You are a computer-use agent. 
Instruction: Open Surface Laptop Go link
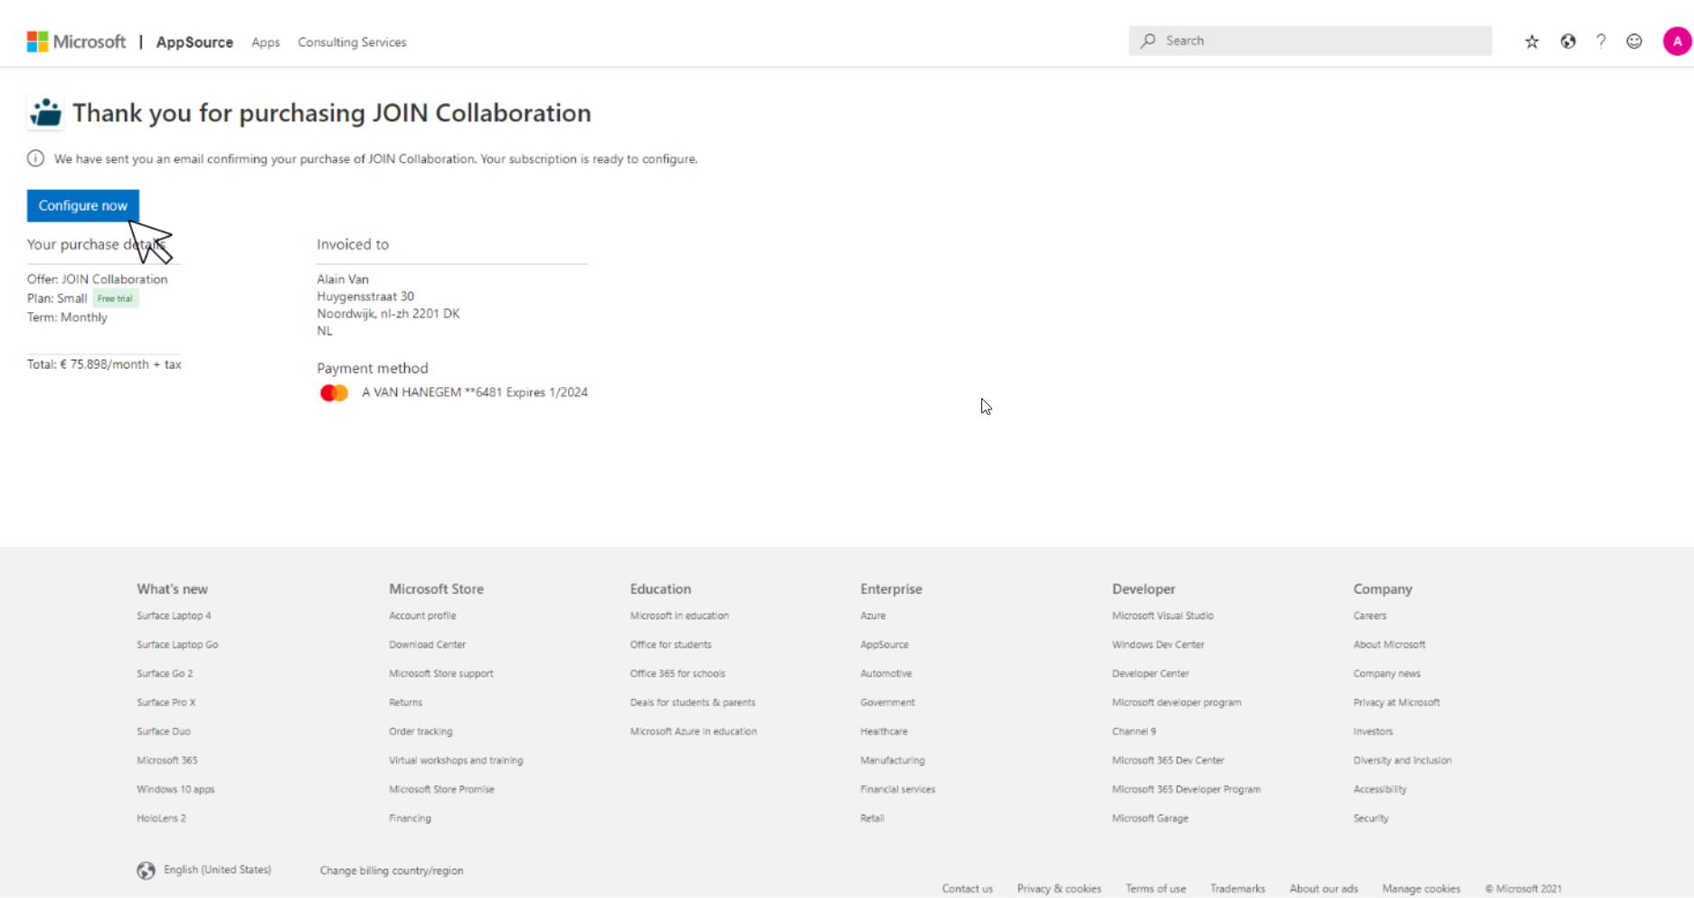click(177, 645)
